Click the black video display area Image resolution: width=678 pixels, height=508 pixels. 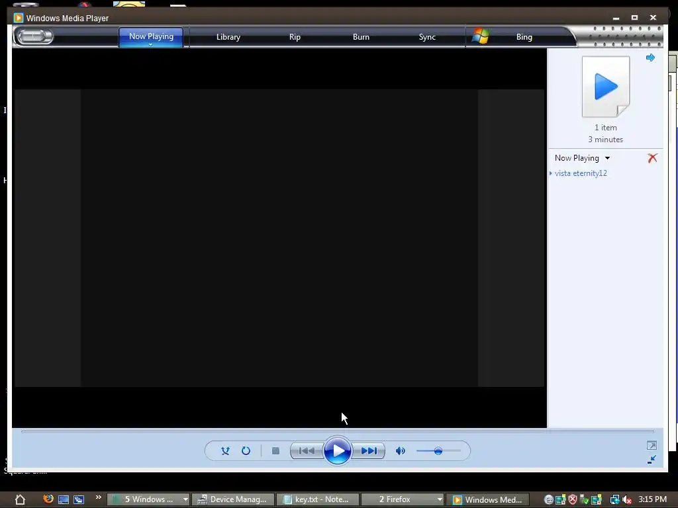(x=279, y=237)
